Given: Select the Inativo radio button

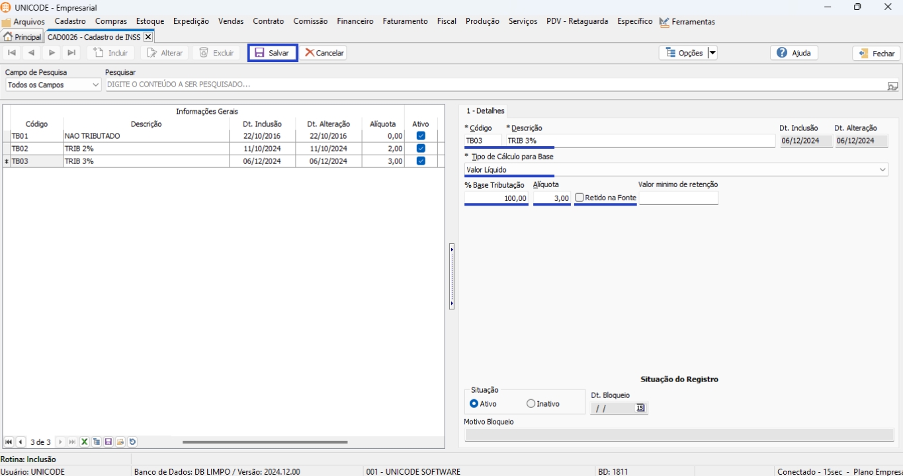Looking at the screenshot, I should 531,404.
